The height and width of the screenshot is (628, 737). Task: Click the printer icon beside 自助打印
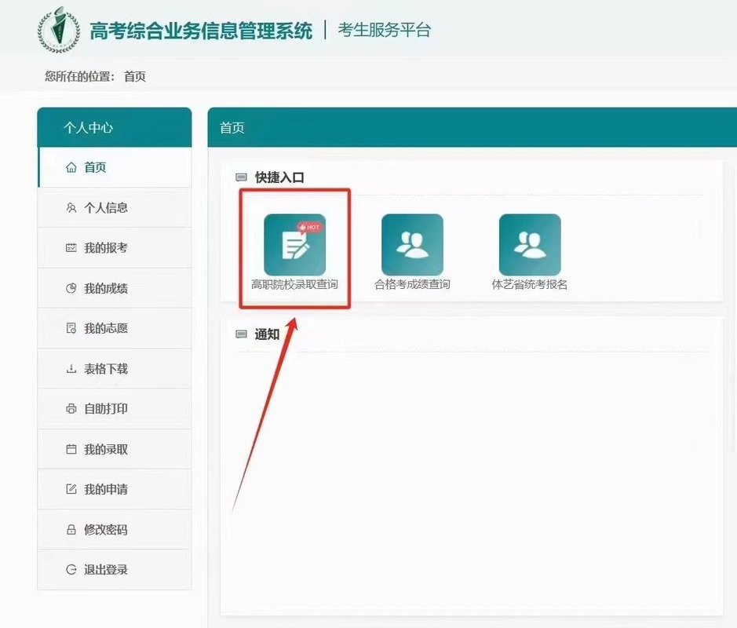click(71, 409)
